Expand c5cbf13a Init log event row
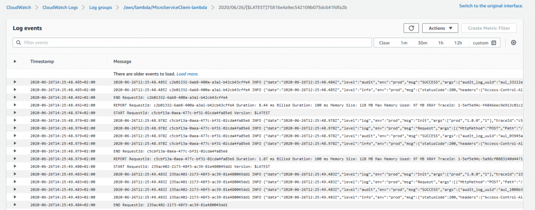 15,120
